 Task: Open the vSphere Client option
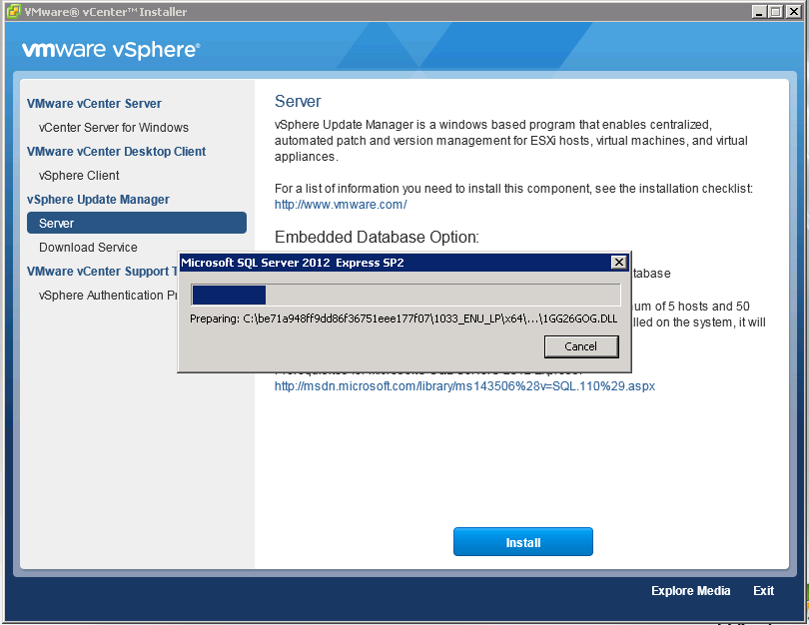coord(79,176)
